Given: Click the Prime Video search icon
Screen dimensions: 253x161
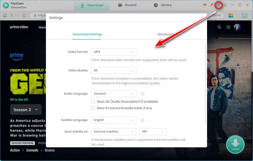Looking at the screenshot, I should (219, 27).
